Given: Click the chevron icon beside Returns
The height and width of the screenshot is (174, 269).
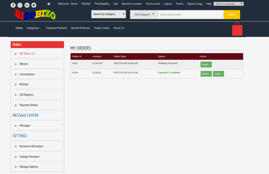Looking at the screenshot, I should [x=16, y=64].
